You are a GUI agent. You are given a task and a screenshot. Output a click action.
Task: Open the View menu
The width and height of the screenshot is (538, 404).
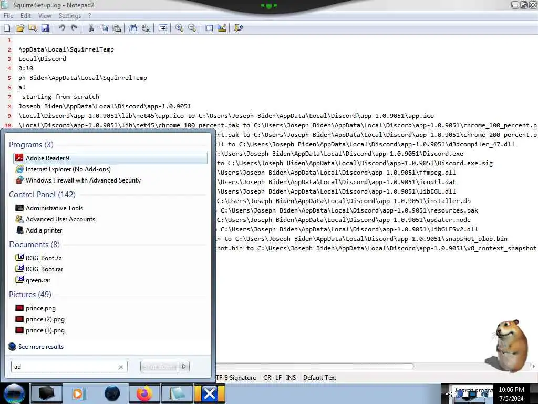click(x=45, y=16)
